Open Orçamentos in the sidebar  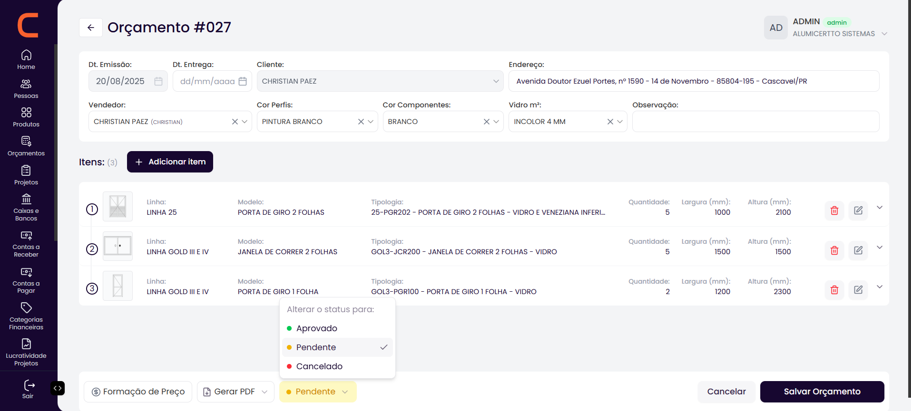(x=26, y=146)
